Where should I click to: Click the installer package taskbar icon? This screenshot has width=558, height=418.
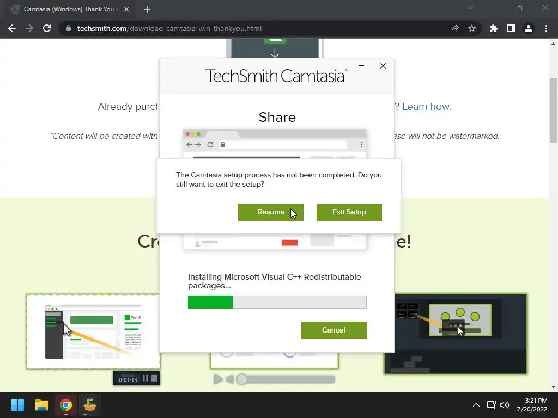coord(90,405)
